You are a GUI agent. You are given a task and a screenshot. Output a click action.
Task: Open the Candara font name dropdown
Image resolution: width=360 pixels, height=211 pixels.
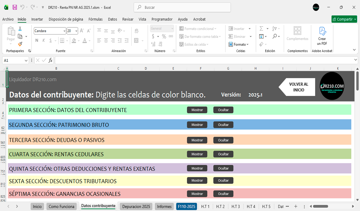click(64, 31)
